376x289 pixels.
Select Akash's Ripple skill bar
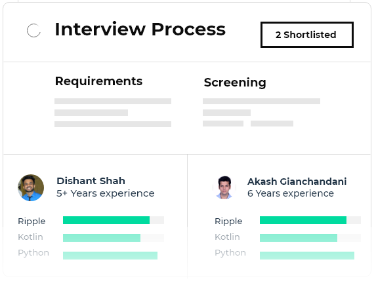click(x=310, y=220)
